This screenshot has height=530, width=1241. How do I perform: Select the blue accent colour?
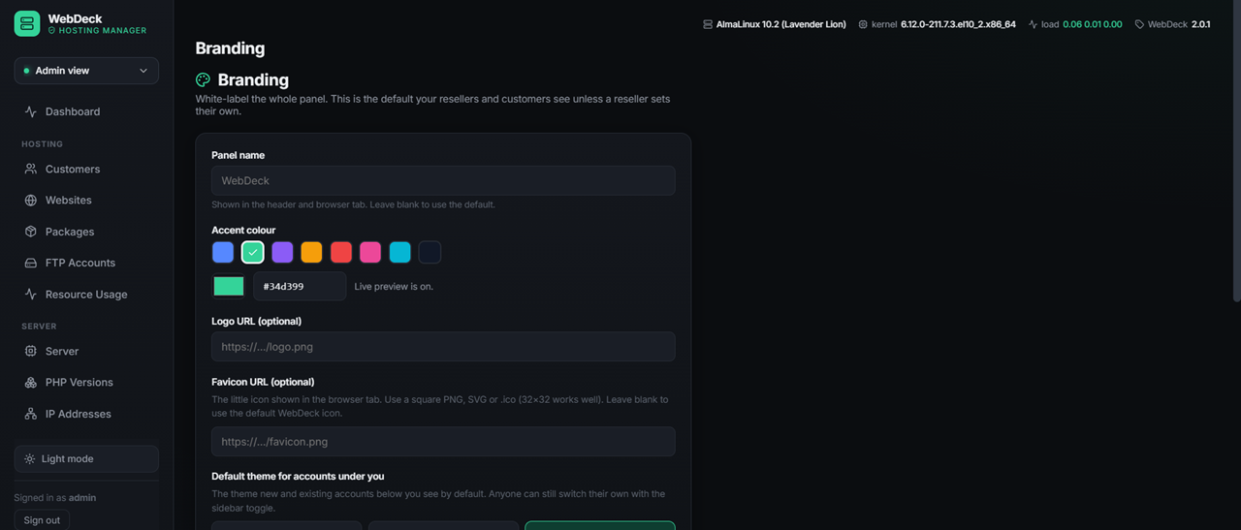[223, 252]
